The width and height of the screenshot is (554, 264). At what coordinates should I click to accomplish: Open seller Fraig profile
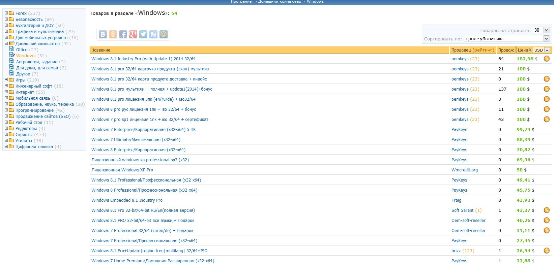click(456, 200)
